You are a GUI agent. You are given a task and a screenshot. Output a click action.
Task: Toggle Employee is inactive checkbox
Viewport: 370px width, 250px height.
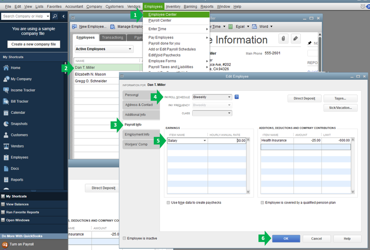tap(124, 238)
